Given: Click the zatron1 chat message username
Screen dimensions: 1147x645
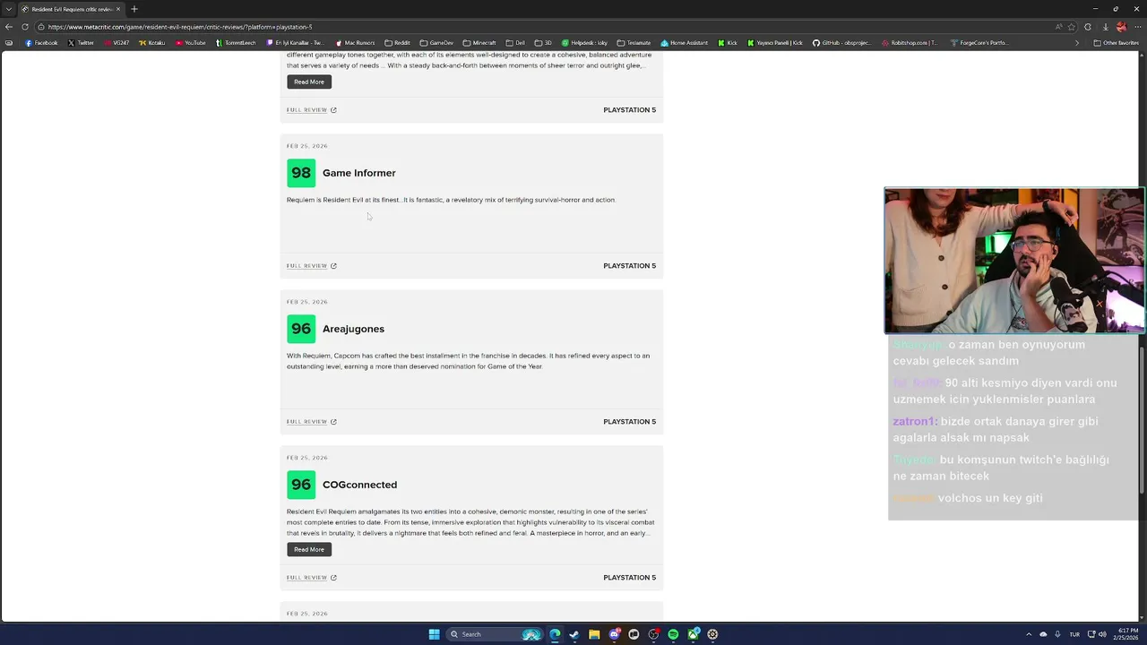Looking at the screenshot, I should (914, 421).
